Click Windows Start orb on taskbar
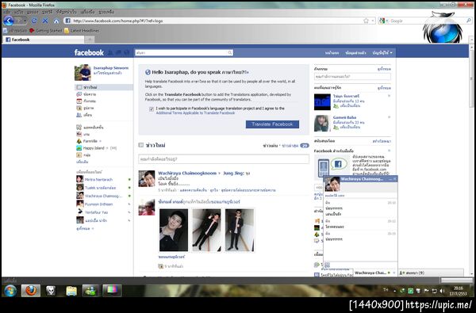Image resolution: width=476 pixels, height=313 pixels. [10, 291]
